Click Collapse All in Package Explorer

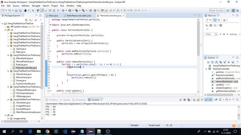pos(26,20)
